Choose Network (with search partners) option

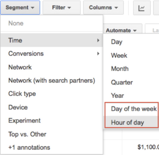(x=52, y=80)
